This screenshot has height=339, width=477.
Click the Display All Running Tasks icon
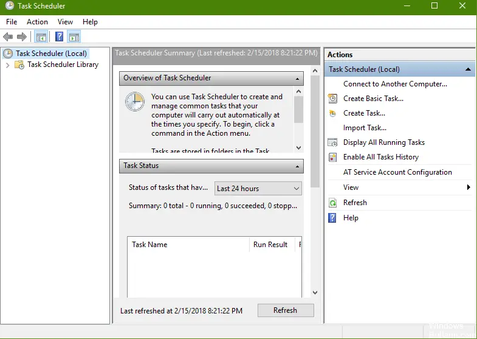click(x=332, y=142)
